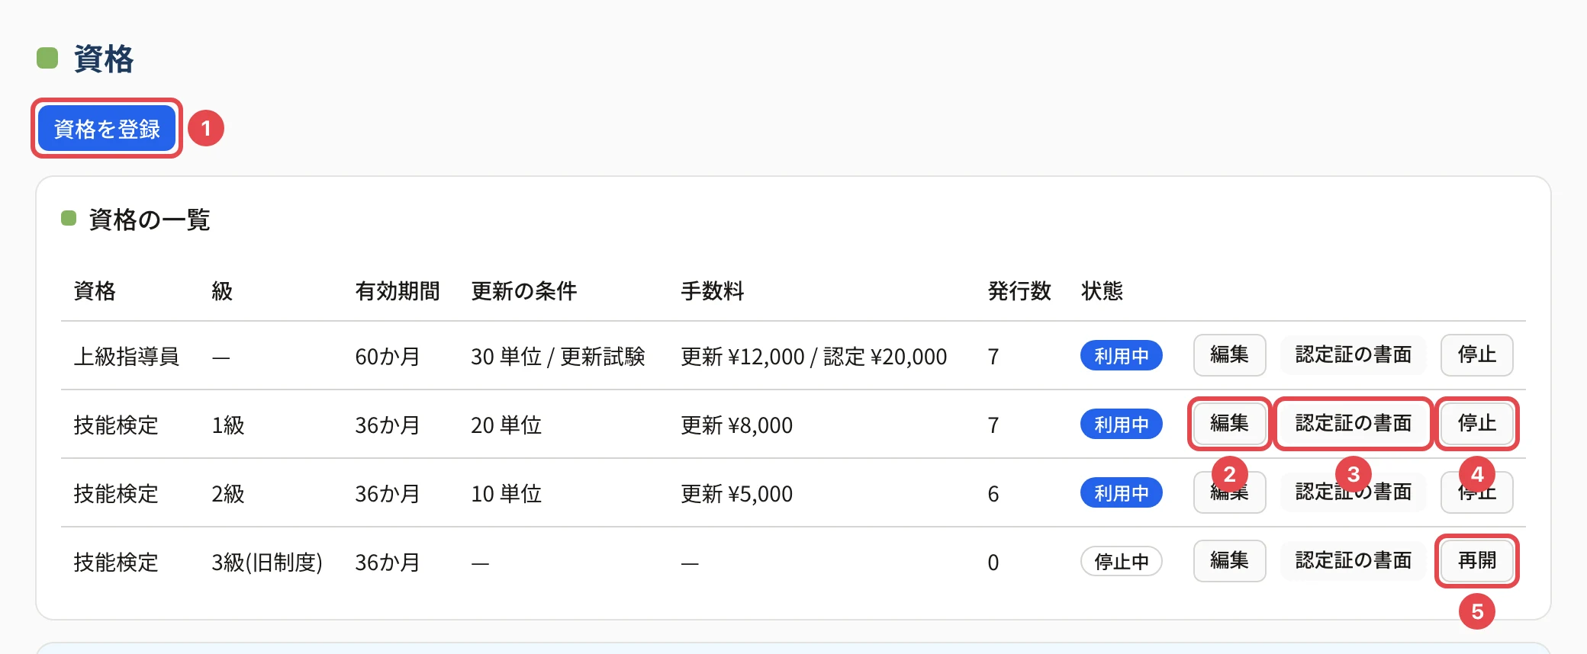Click the 状態 column header
1587x654 pixels.
click(1102, 291)
